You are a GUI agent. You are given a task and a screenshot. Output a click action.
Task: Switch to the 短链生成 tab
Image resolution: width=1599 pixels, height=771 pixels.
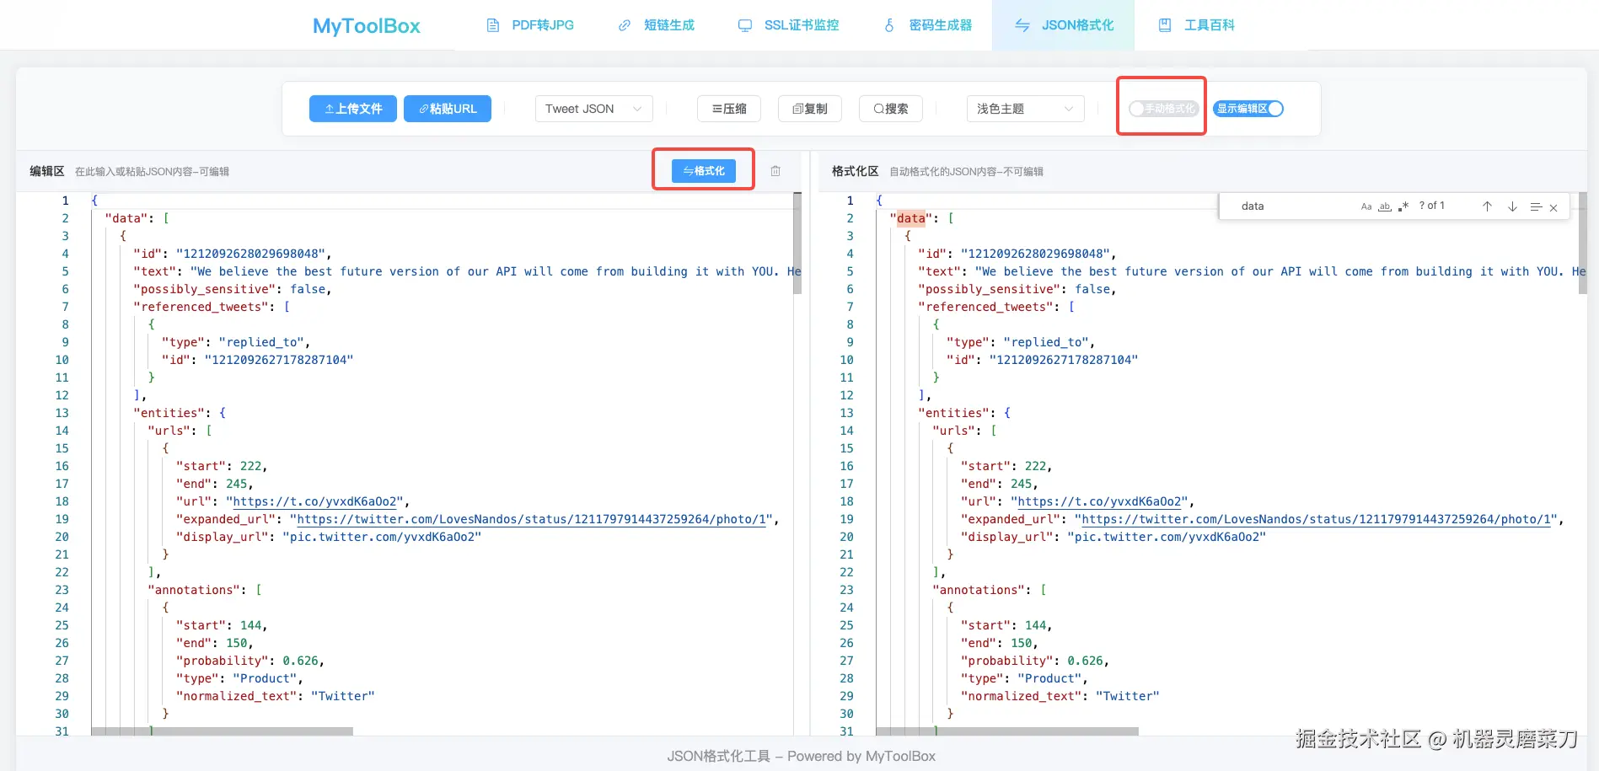pyautogui.click(x=656, y=25)
